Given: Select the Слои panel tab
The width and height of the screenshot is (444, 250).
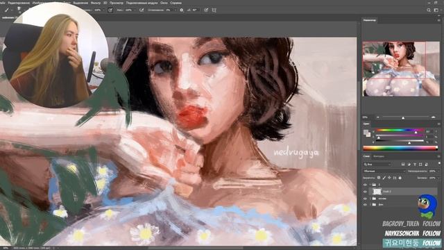Looking at the screenshot, I should pyautogui.click(x=366, y=156).
